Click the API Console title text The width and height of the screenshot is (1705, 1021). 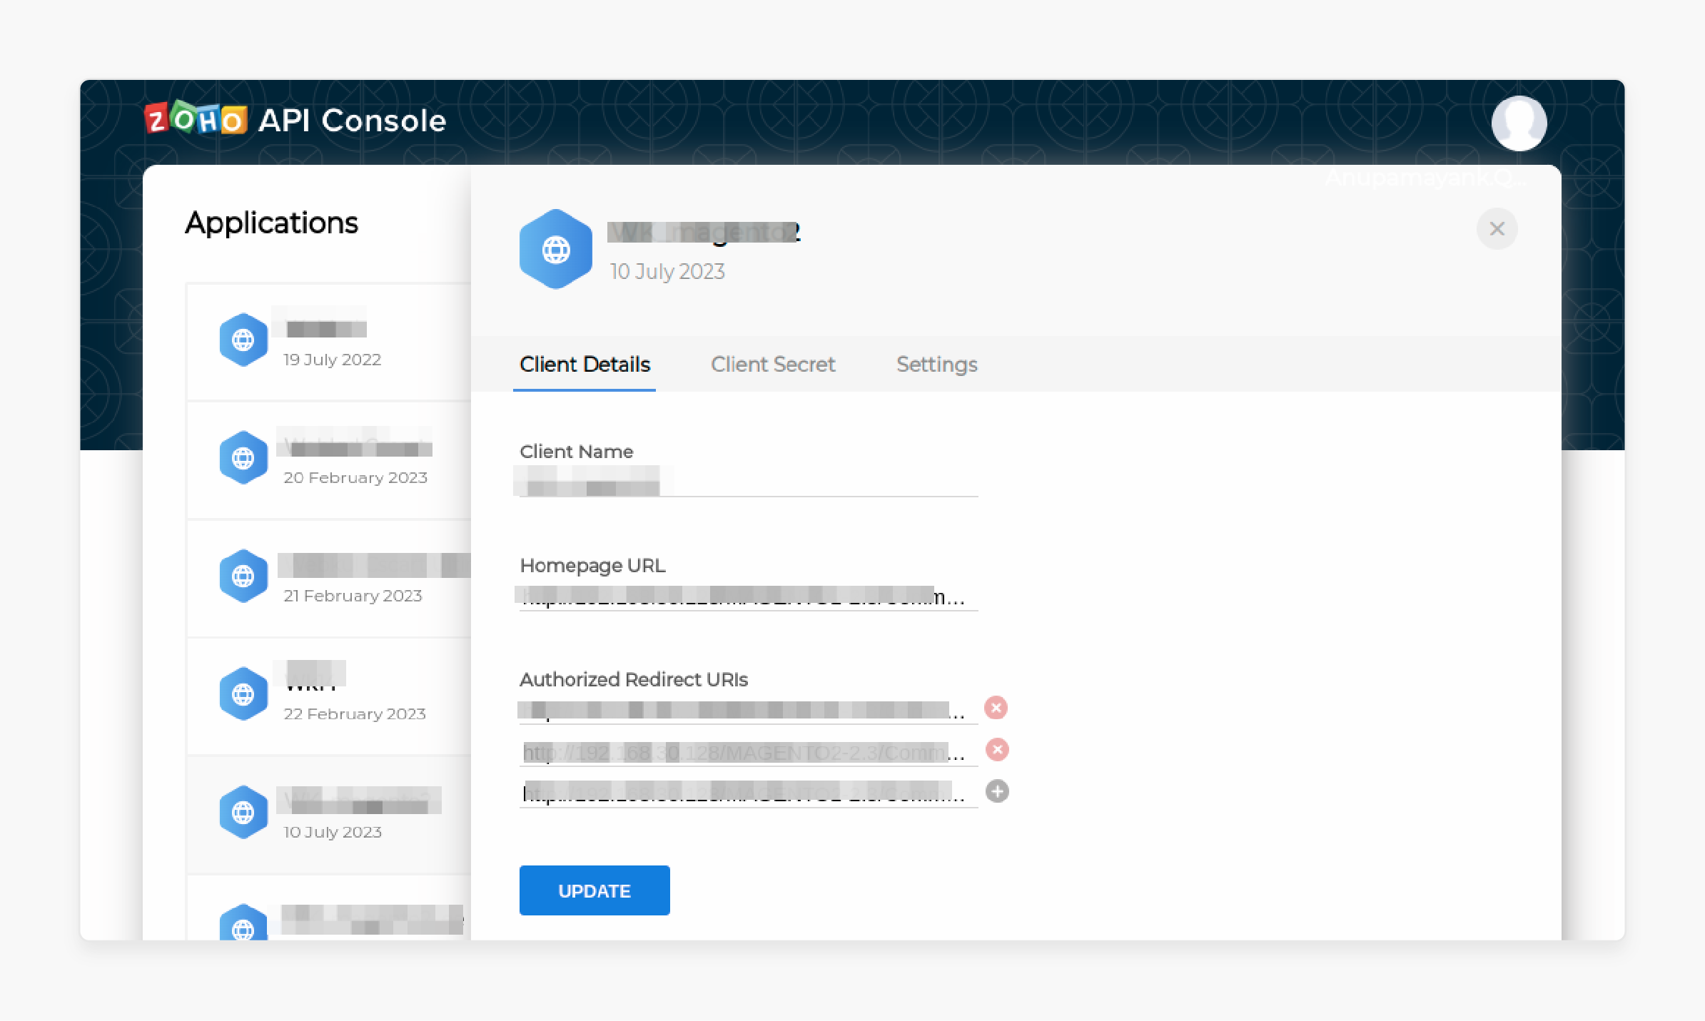(352, 120)
